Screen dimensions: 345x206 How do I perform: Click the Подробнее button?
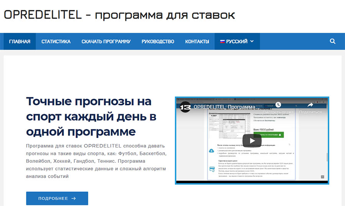coord(57,198)
